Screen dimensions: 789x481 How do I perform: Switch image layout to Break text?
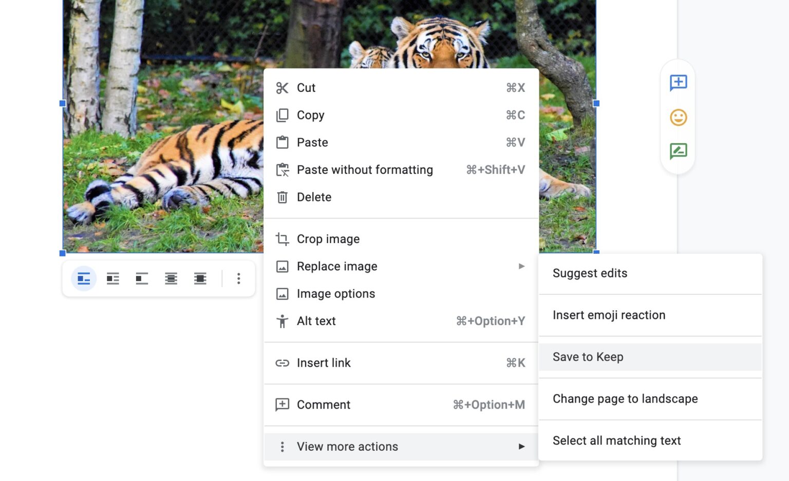tap(142, 278)
